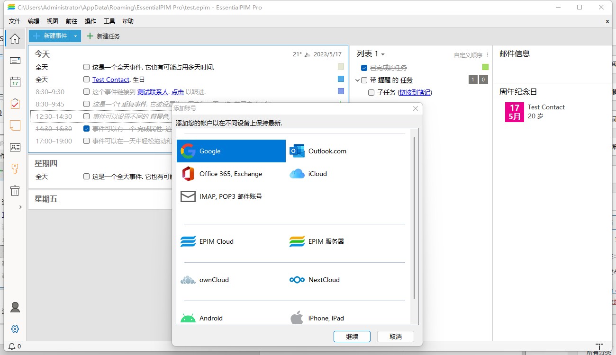This screenshot has height=355, width=616.
Task: Open the 编辑 menu
Action: point(34,21)
